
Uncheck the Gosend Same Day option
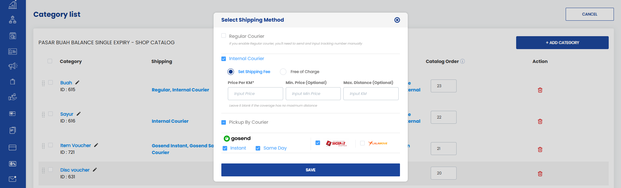click(x=258, y=148)
